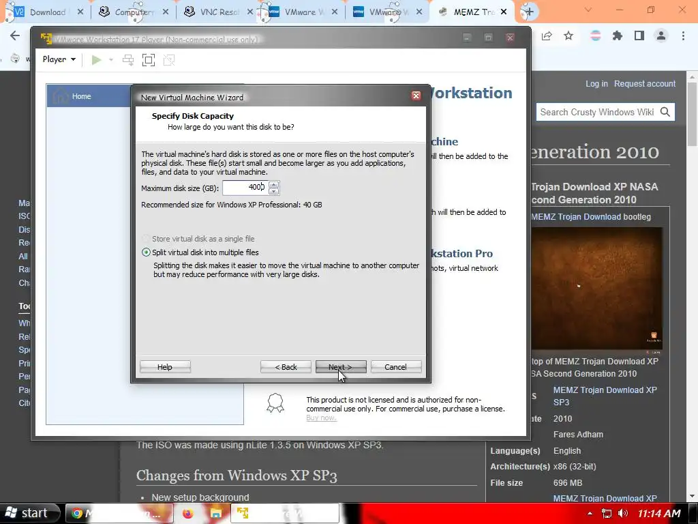The width and height of the screenshot is (698, 524).
Task: Open the Chrome profile avatar icon
Action: click(x=661, y=36)
